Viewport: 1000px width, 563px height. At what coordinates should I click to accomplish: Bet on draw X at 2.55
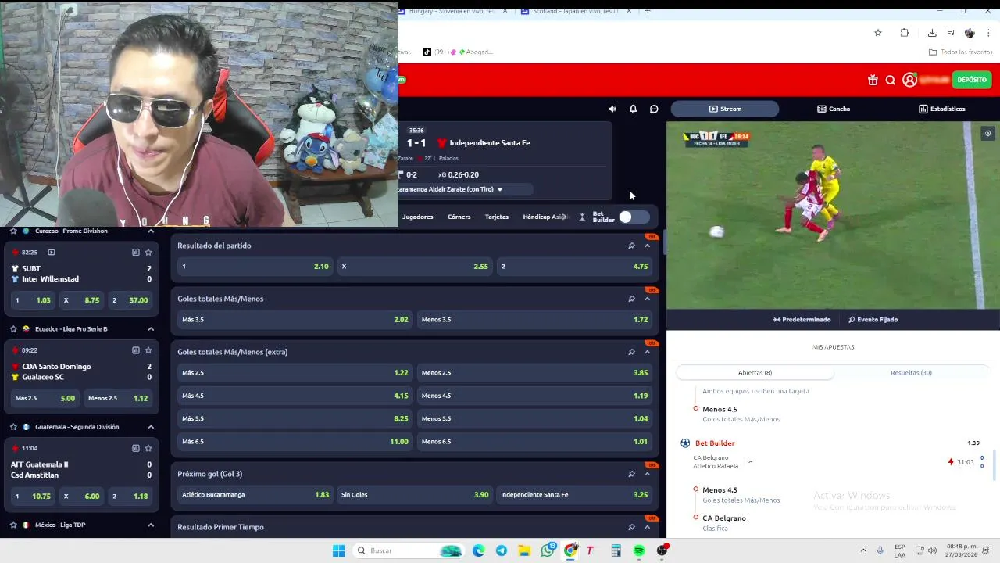[x=415, y=267]
